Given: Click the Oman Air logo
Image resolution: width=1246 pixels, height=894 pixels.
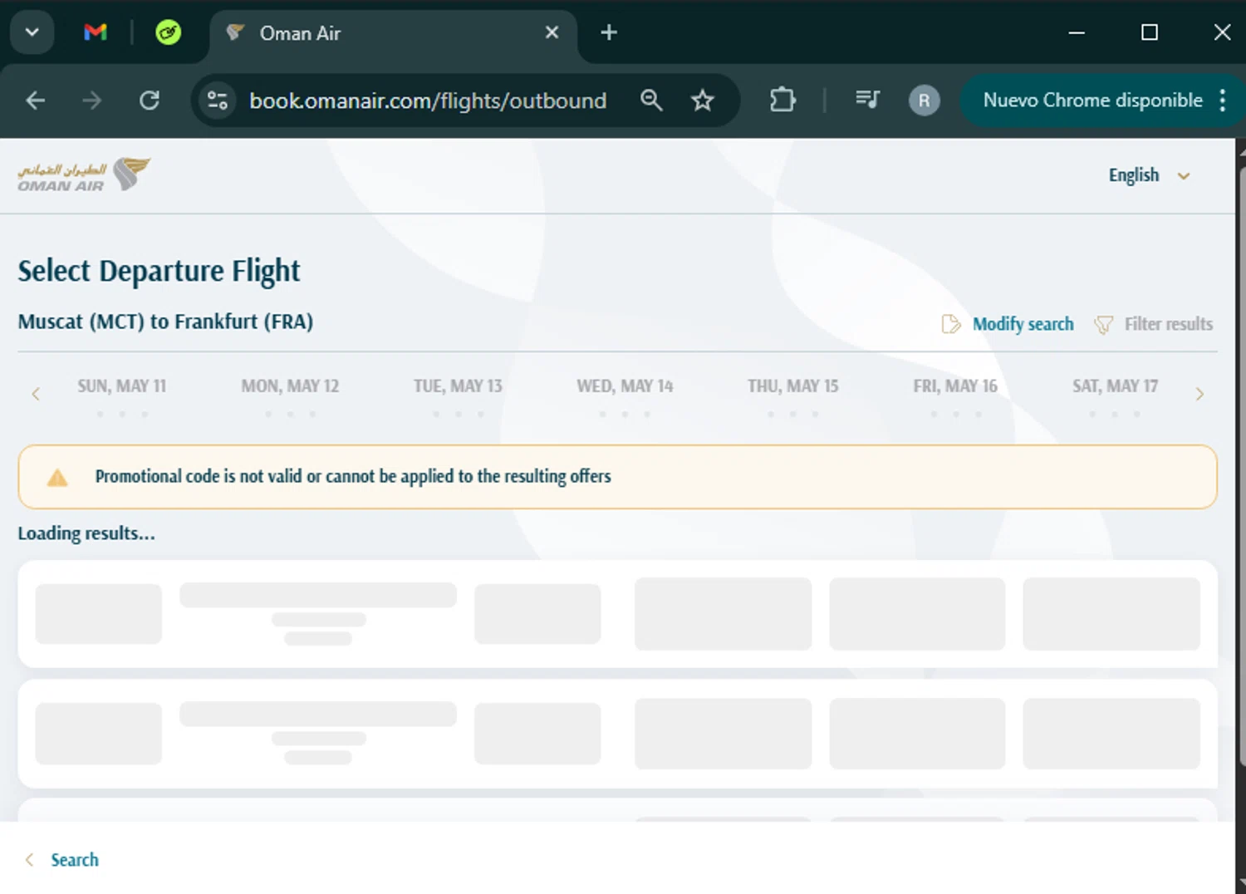Looking at the screenshot, I should 84,175.
